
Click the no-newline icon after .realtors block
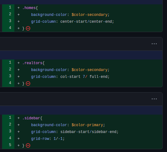pyautogui.click(x=28, y=83)
